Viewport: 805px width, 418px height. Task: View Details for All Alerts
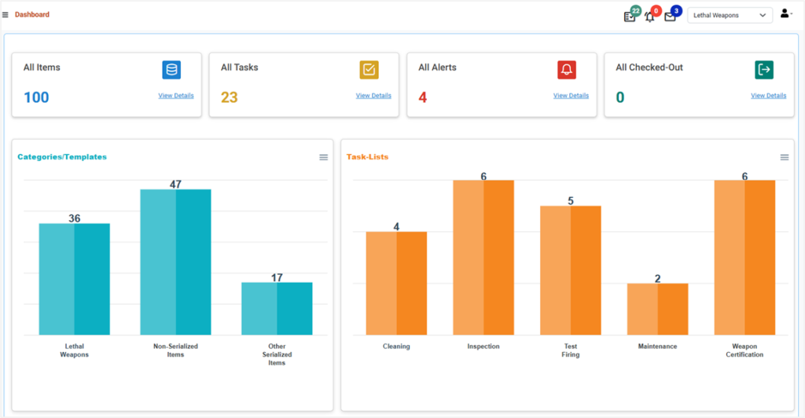click(571, 96)
